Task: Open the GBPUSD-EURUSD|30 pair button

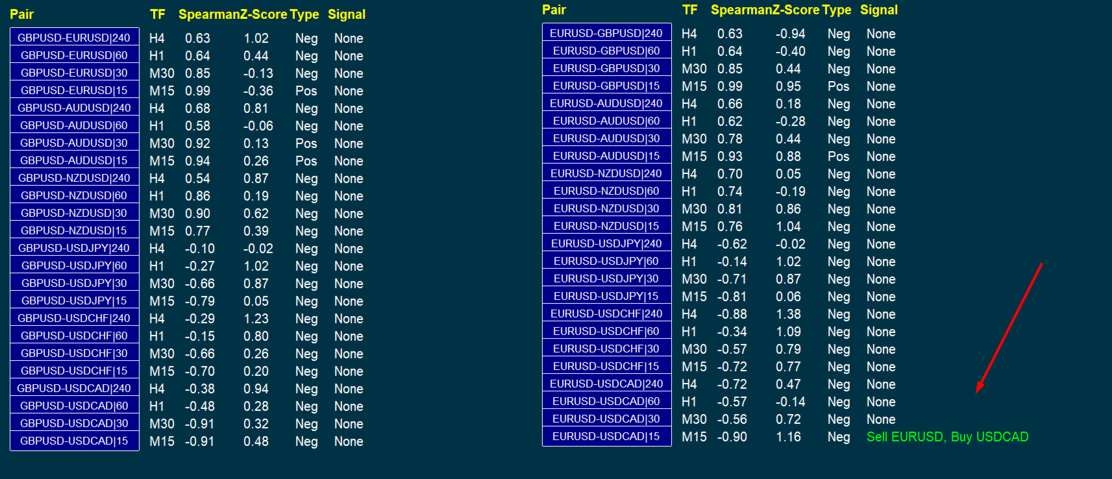Action: coord(74,73)
